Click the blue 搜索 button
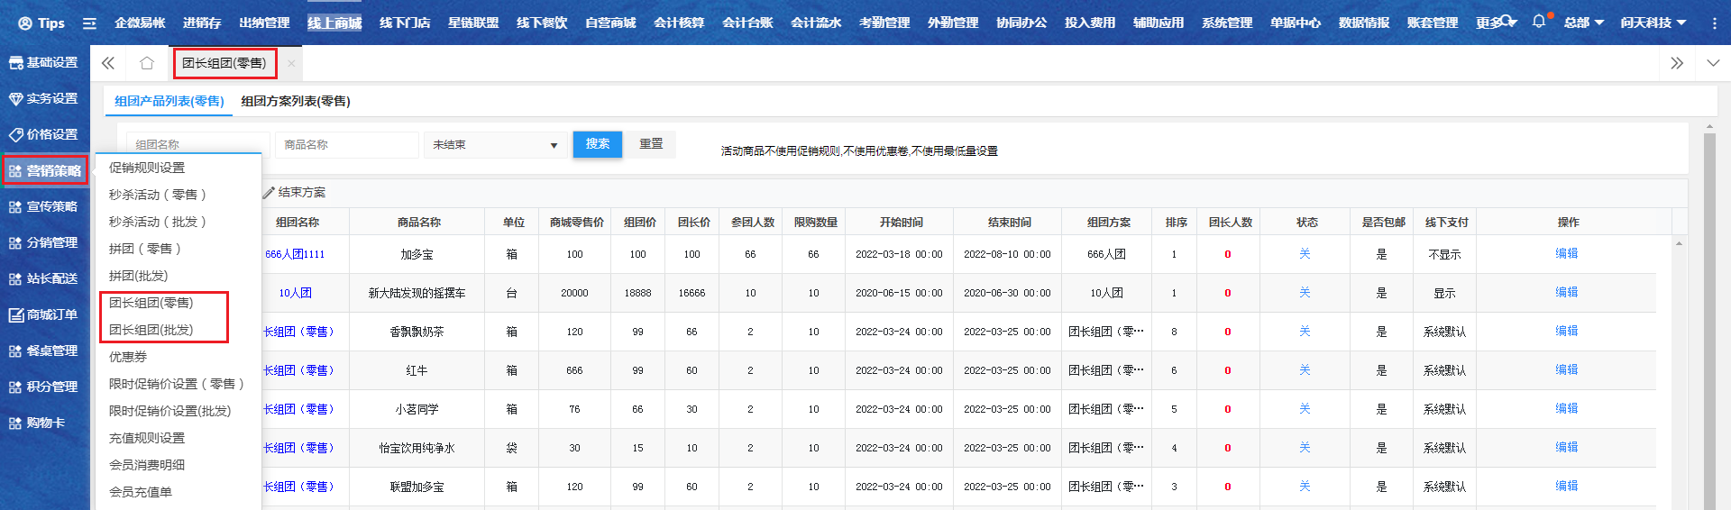 597,144
